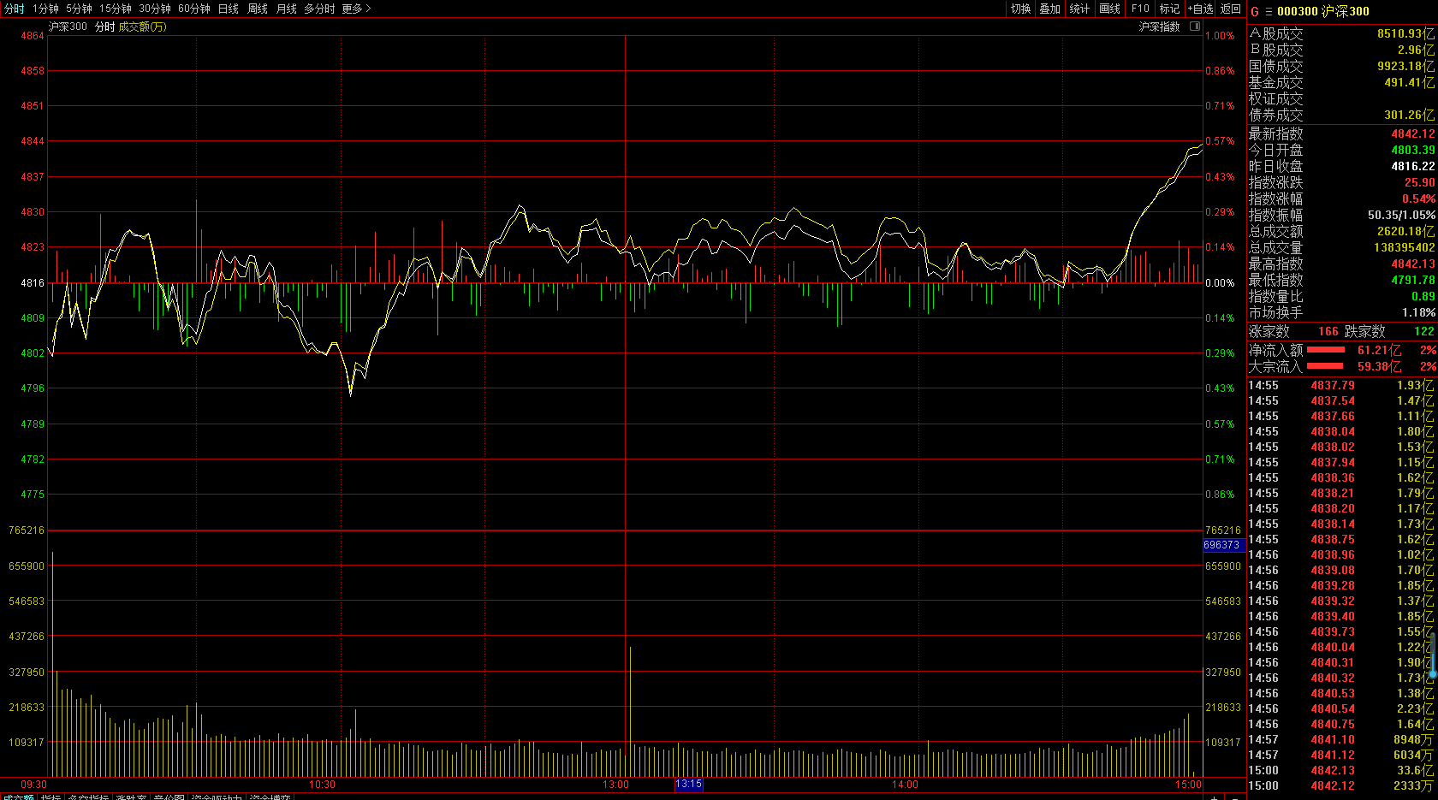Click the tick row priced 4838.96
Viewport: 1438px width, 800px height.
click(x=1340, y=554)
